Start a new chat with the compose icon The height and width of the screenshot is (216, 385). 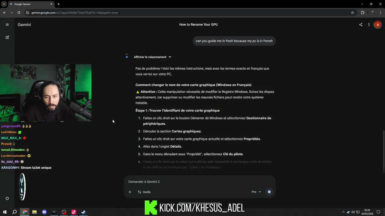tap(7, 37)
